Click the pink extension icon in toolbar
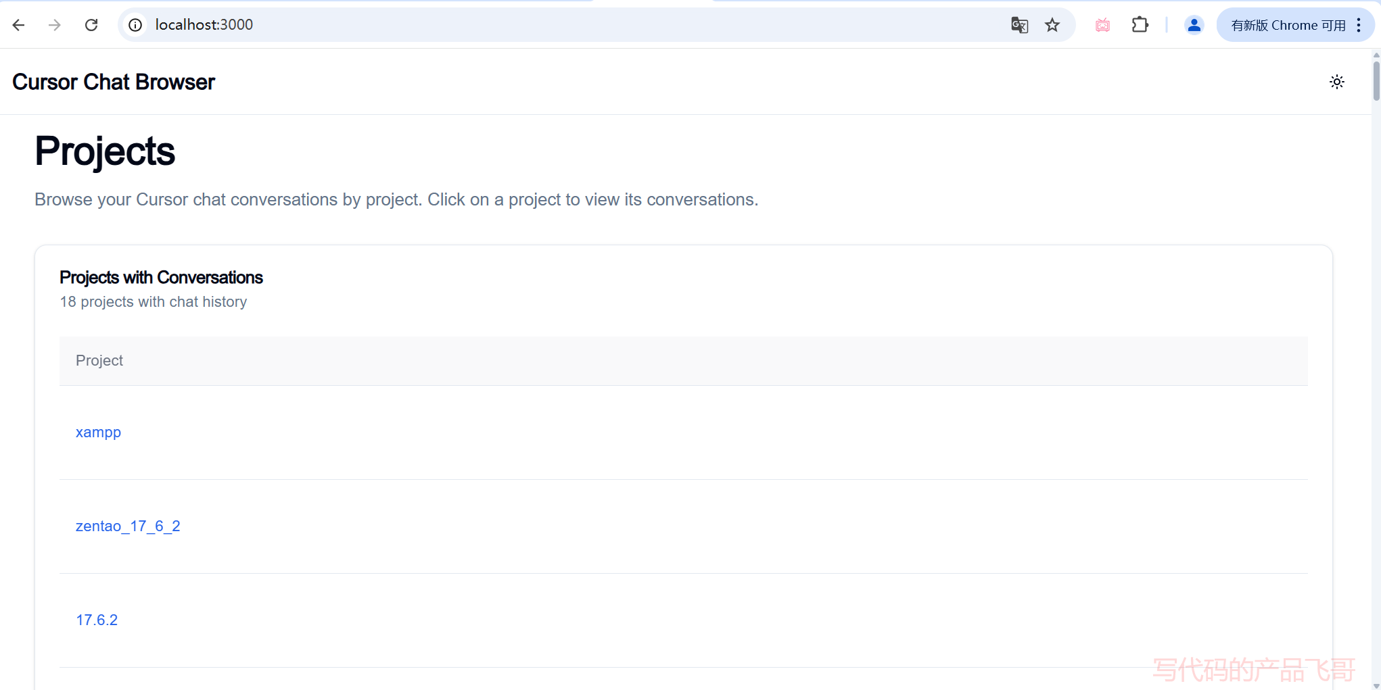Screen dimensions: 1381x690 [1102, 25]
